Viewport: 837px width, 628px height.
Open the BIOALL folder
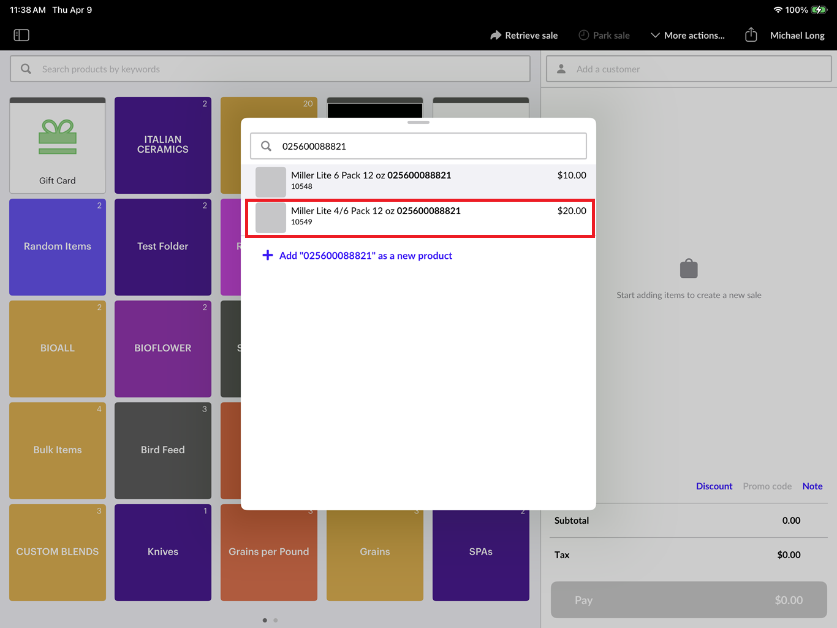tap(58, 349)
